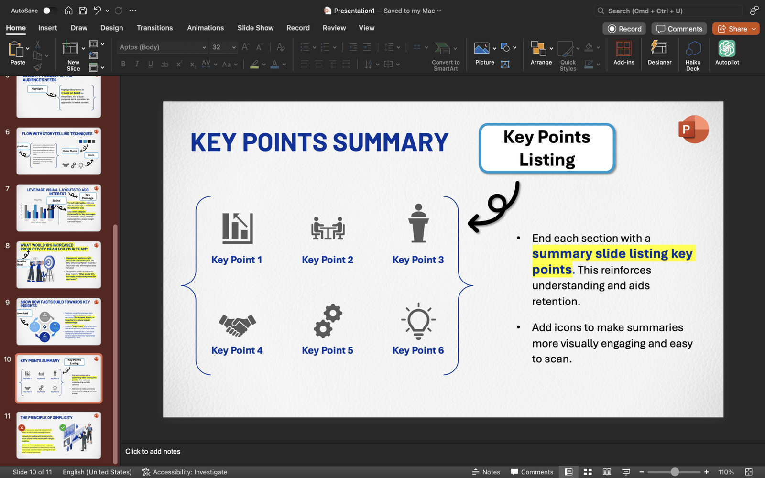
Task: Toggle italic formatting
Action: point(136,64)
